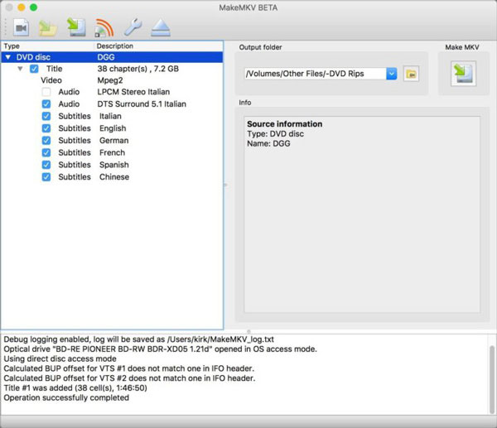Image resolution: width=497 pixels, height=428 pixels.
Task: Uncheck English subtitles checkbox
Action: click(46, 128)
